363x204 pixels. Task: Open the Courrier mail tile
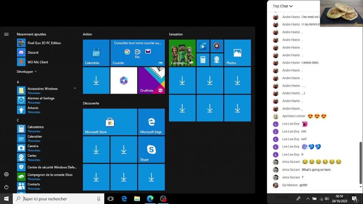click(x=137, y=53)
